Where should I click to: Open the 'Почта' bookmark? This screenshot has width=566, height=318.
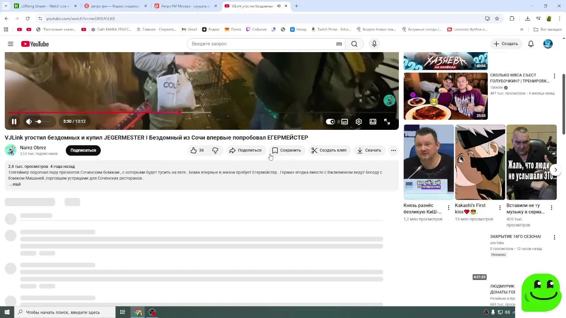click(233, 30)
